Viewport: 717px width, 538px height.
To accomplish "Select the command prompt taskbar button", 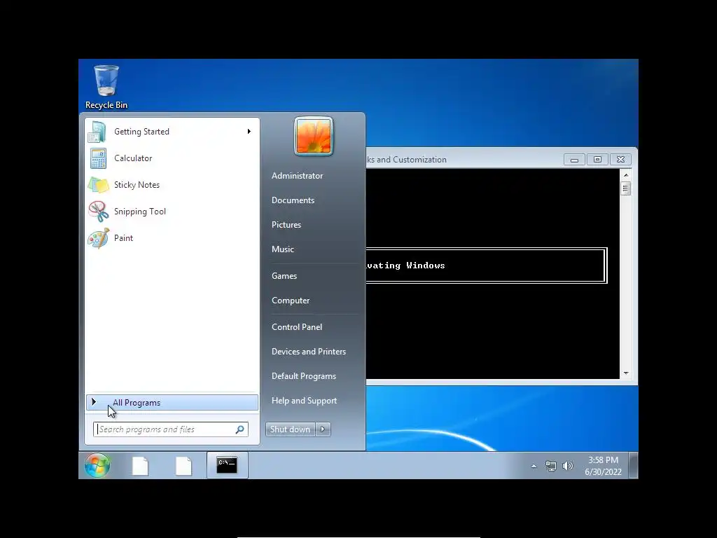I will coord(228,465).
